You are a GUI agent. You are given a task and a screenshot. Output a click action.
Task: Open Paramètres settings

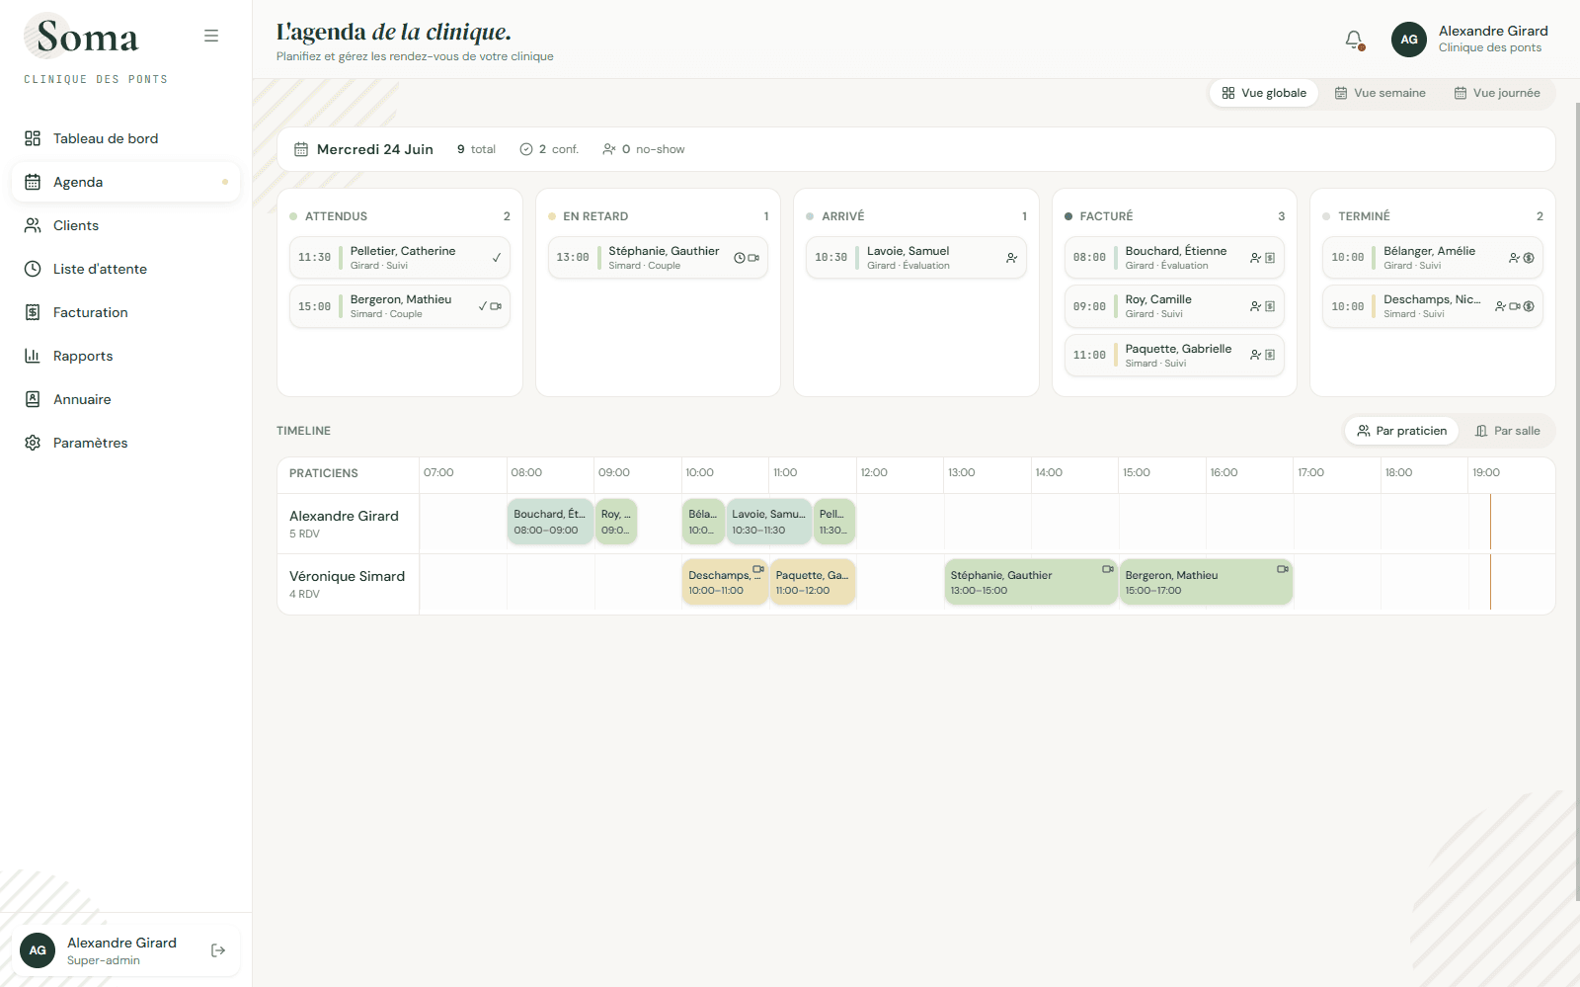click(x=125, y=443)
